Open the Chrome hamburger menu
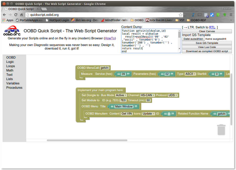 point(231,15)
